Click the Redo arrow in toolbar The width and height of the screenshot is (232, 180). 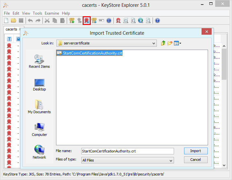(38, 20)
